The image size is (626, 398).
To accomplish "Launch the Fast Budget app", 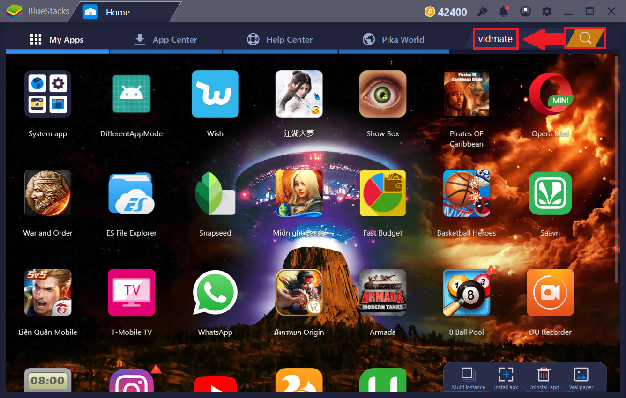I will tap(383, 193).
